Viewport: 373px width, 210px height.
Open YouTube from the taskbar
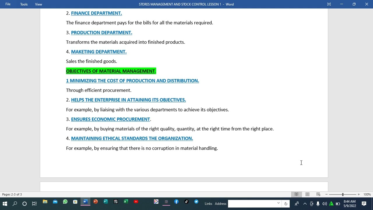136,202
